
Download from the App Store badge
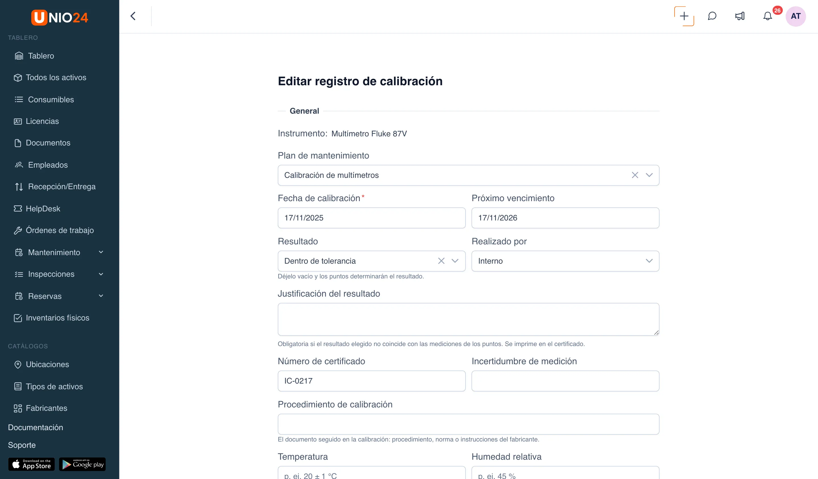(32, 464)
